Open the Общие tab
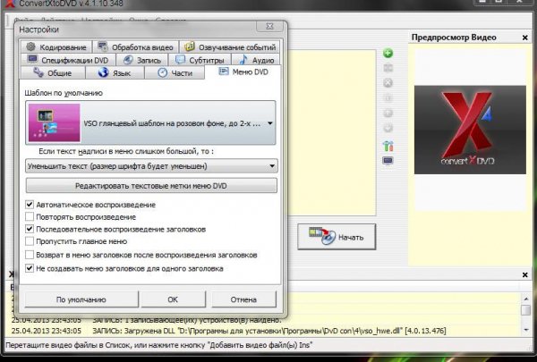Viewport: 537px width, 362px height. pyautogui.click(x=53, y=73)
